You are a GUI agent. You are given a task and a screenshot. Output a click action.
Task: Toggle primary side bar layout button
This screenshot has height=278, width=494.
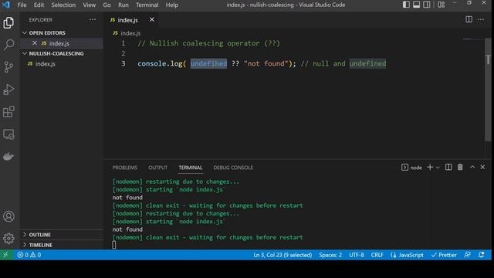[x=406, y=5]
